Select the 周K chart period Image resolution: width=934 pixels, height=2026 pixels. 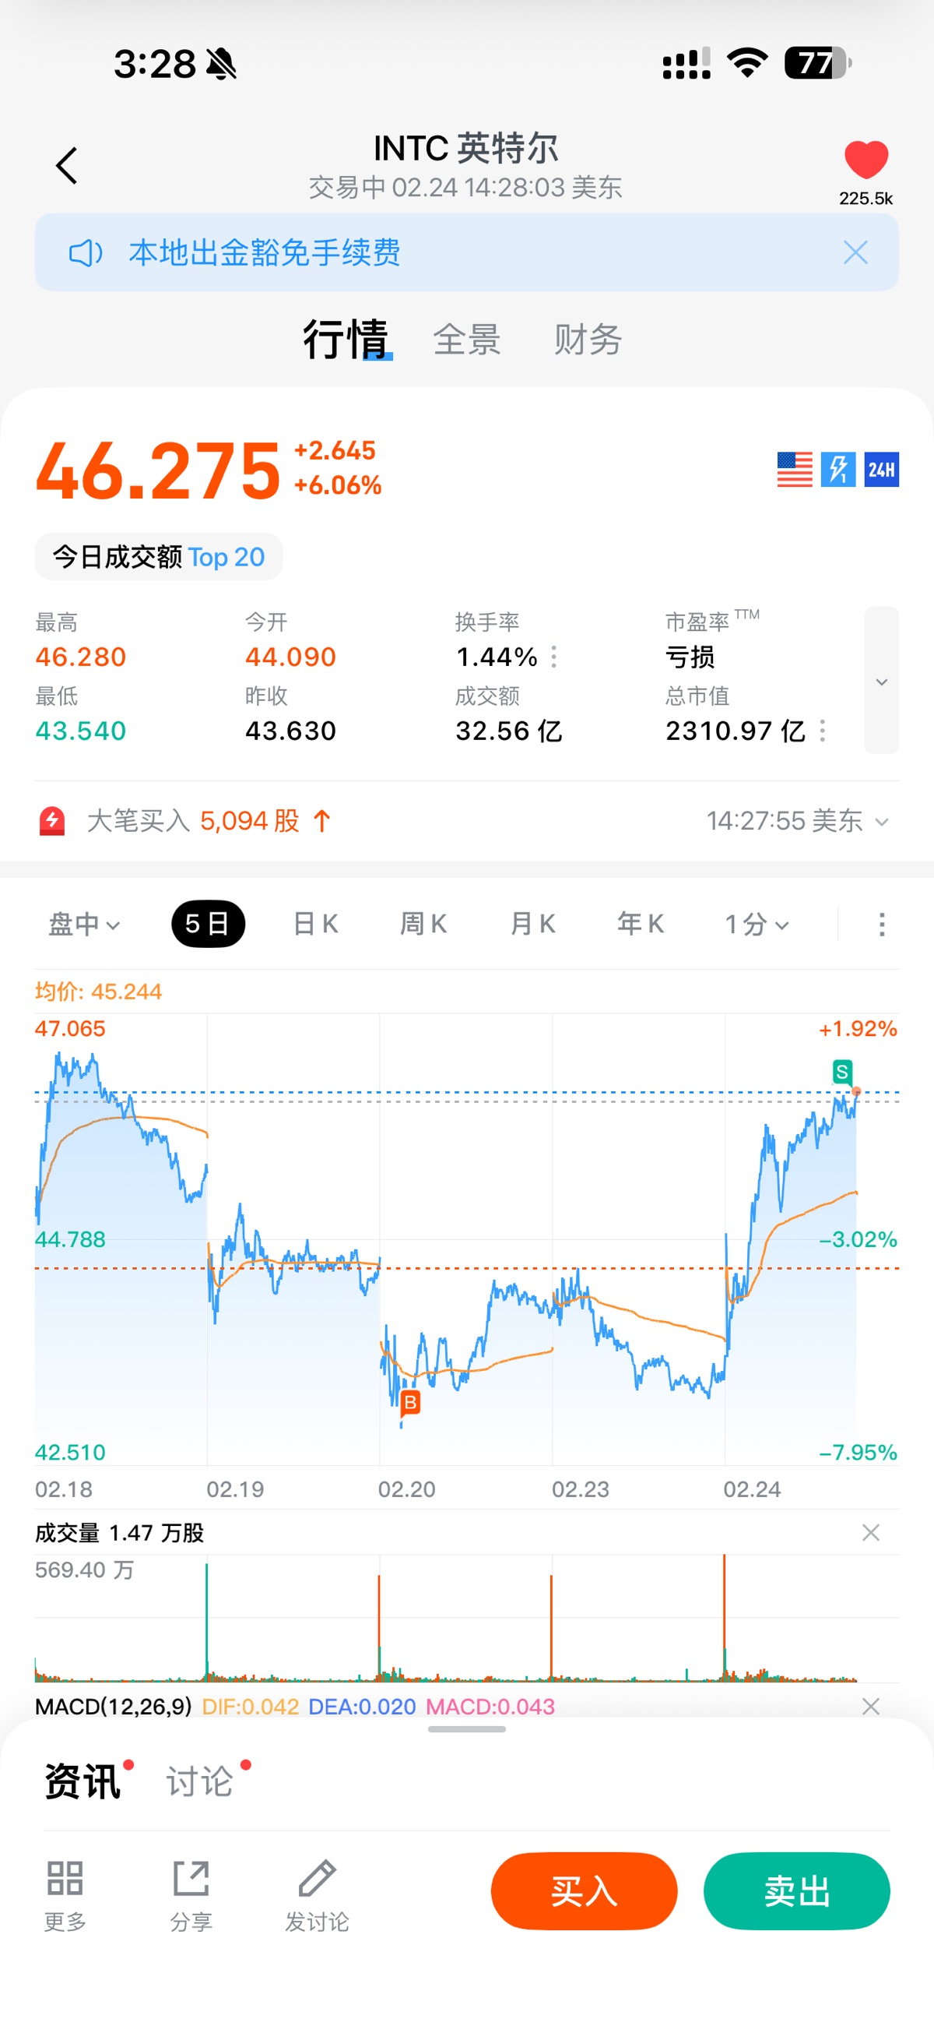423,924
